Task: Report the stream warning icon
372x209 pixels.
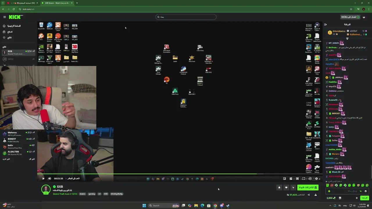Action: pos(316,195)
